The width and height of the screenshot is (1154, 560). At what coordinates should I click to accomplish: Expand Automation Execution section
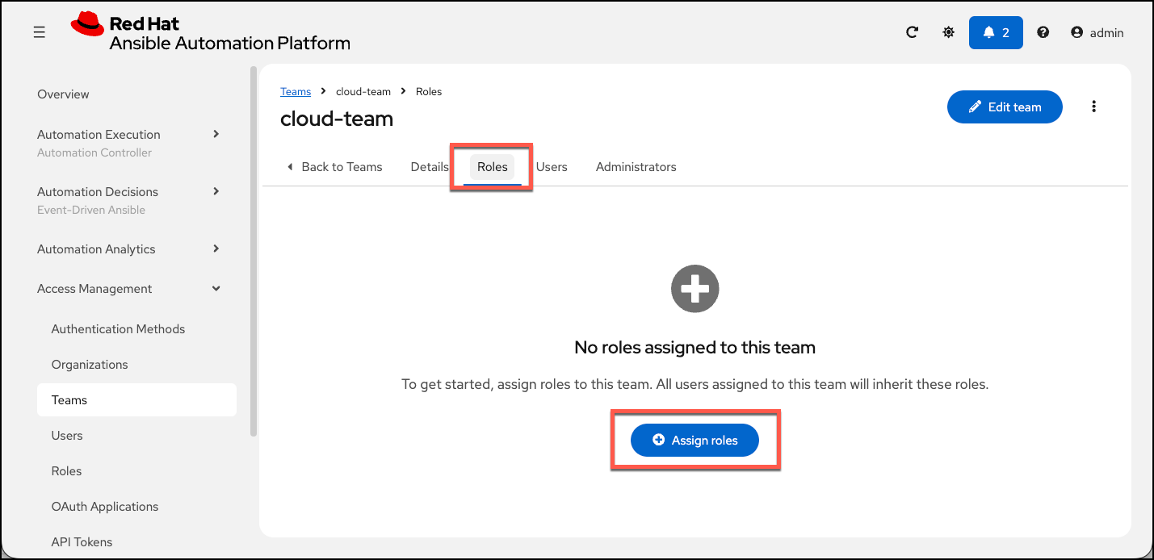click(x=129, y=142)
